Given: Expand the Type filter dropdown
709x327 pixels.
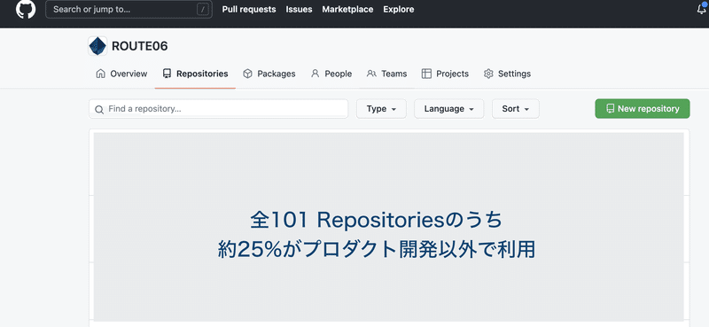Looking at the screenshot, I should [381, 109].
